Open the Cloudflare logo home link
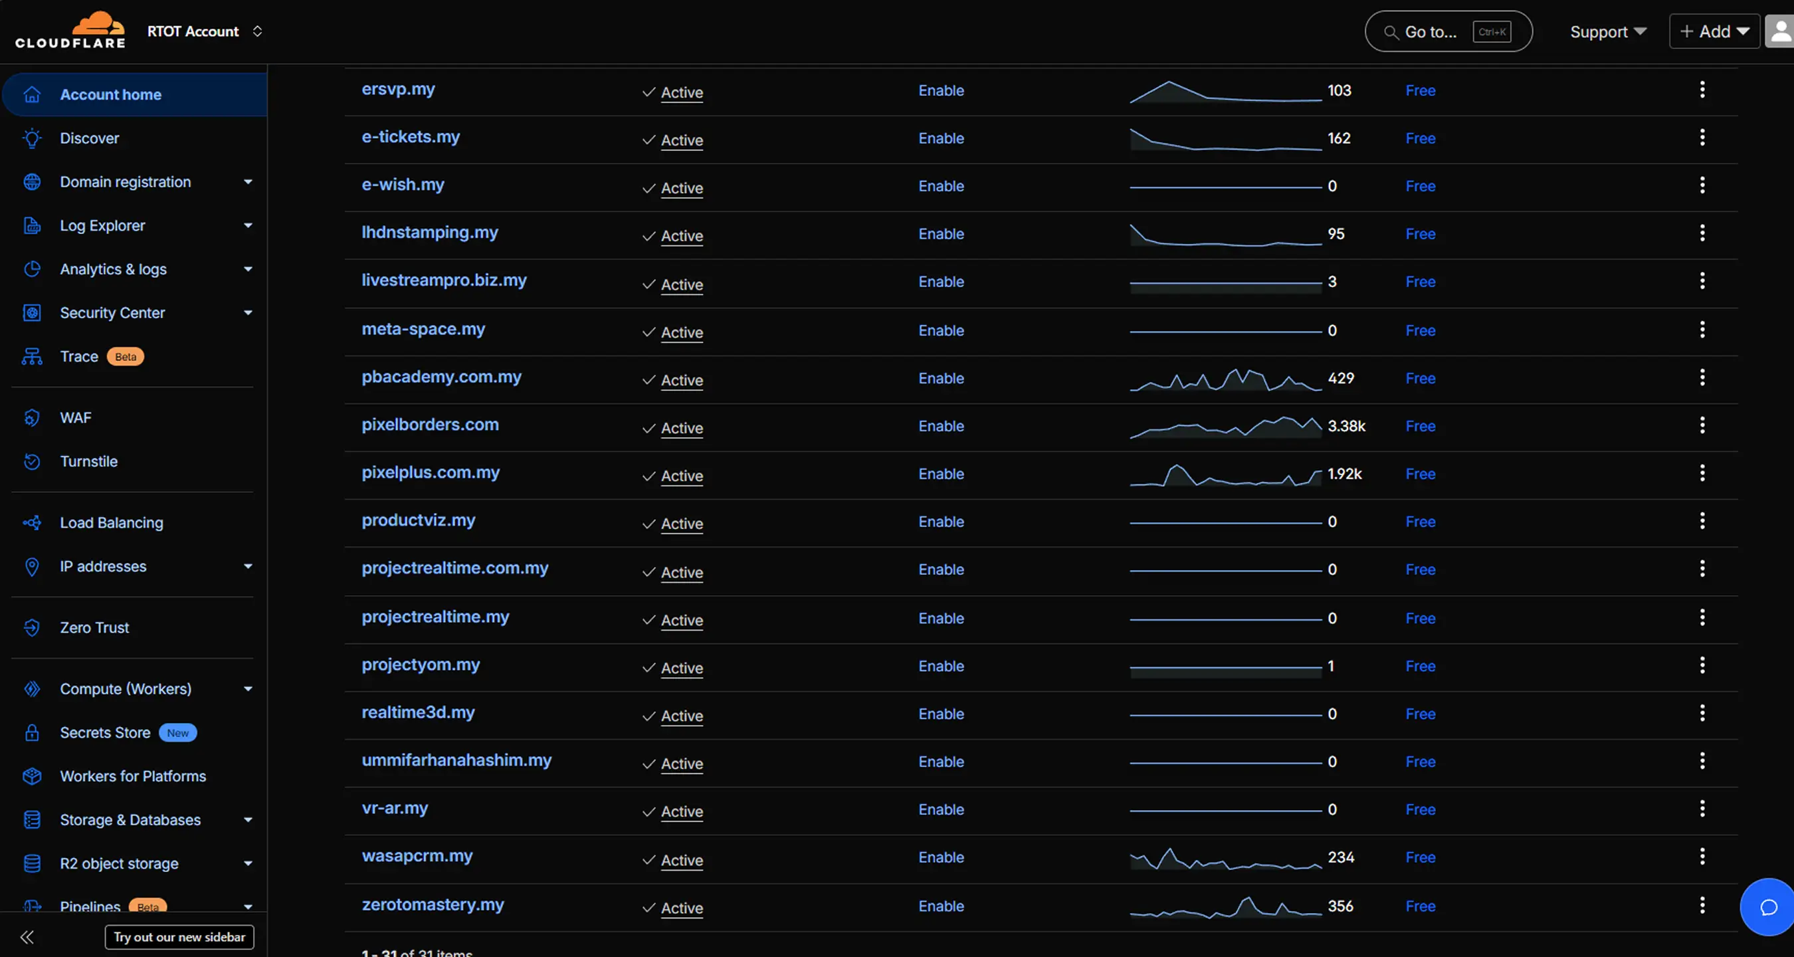This screenshot has height=957, width=1794. tap(70, 30)
